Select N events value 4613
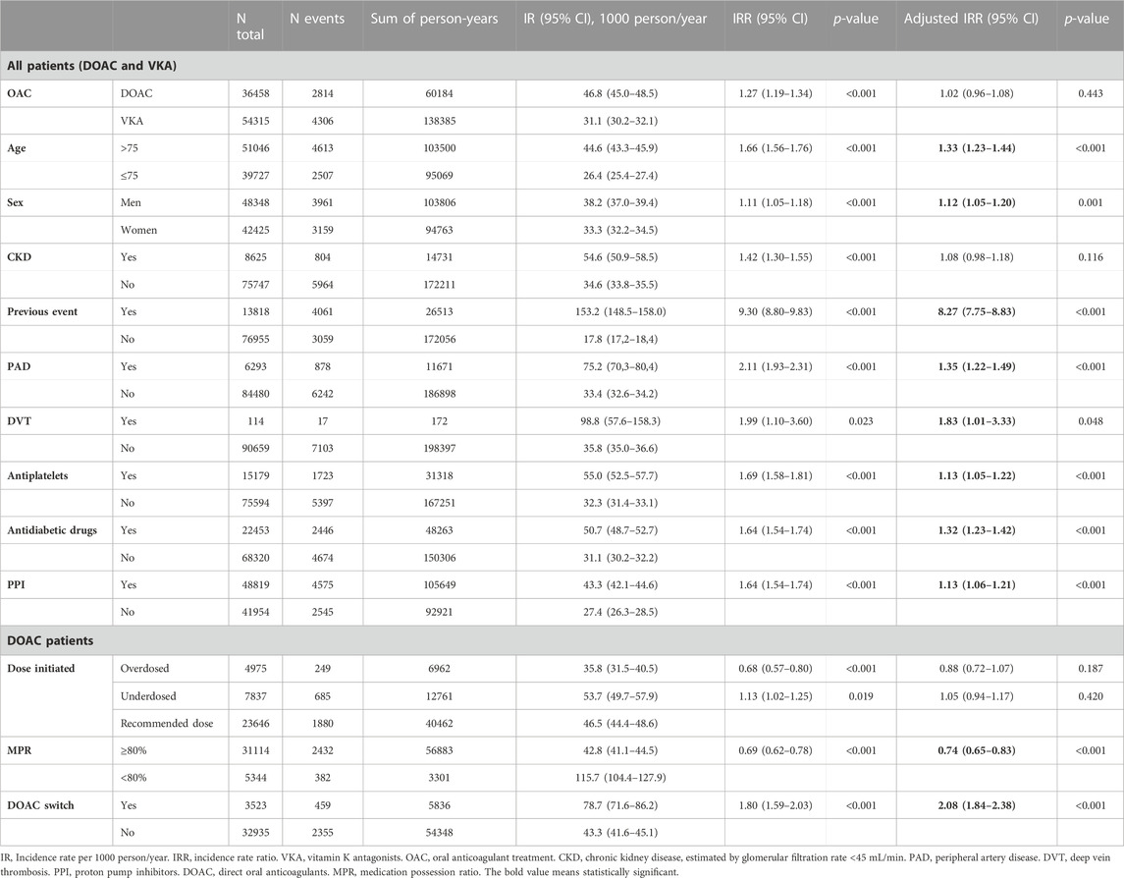The image size is (1124, 878). 323,147
